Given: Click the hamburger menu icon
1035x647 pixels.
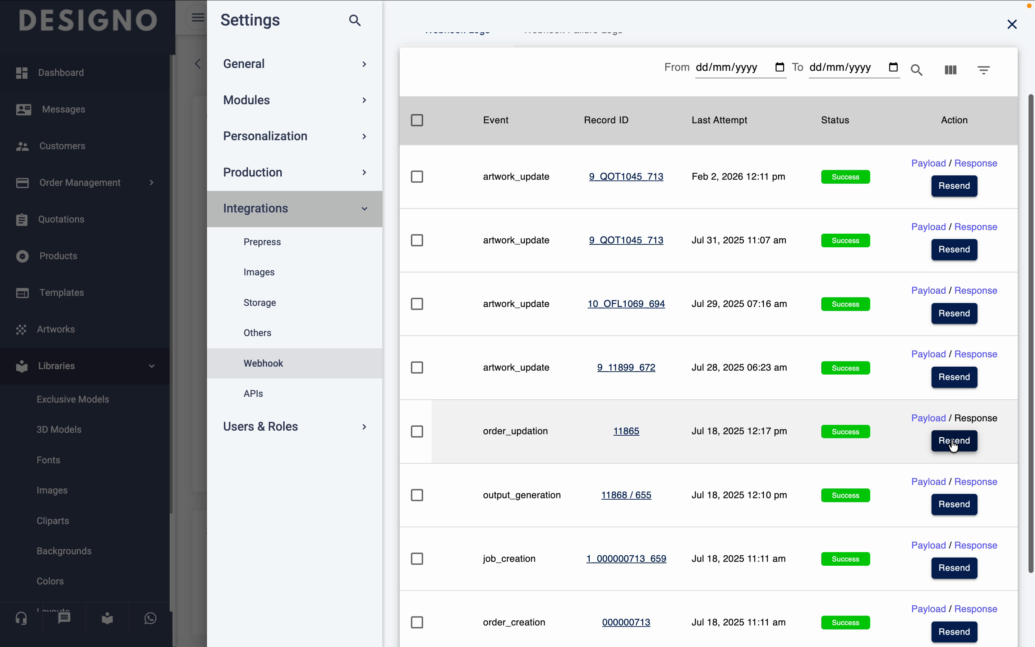Looking at the screenshot, I should [x=198, y=18].
